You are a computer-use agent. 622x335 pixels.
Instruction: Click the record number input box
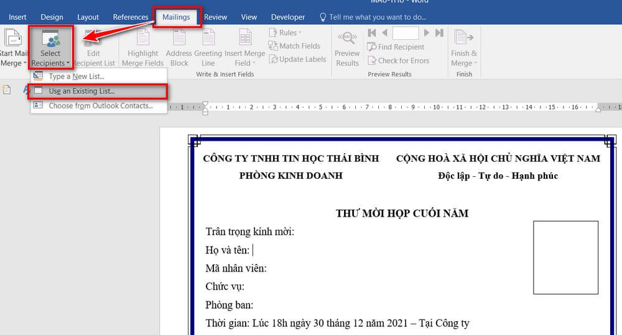pyautogui.click(x=405, y=33)
